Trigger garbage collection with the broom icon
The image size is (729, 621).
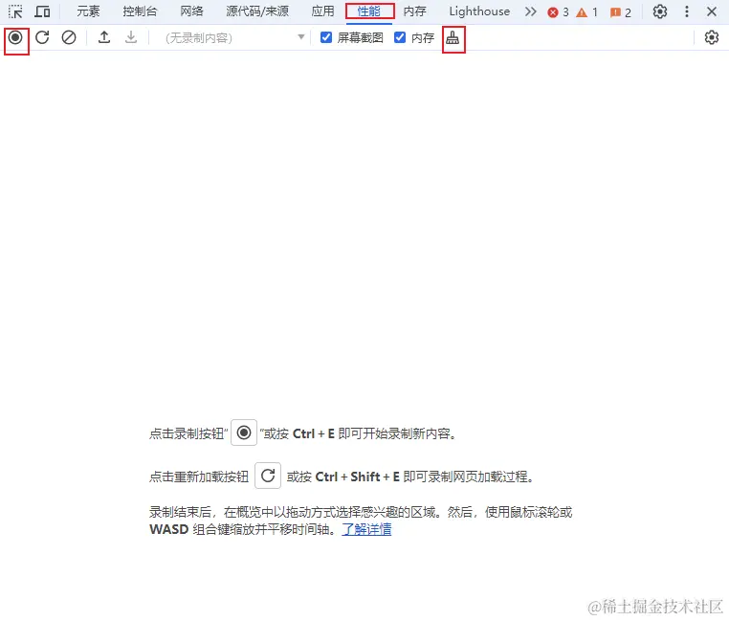453,38
